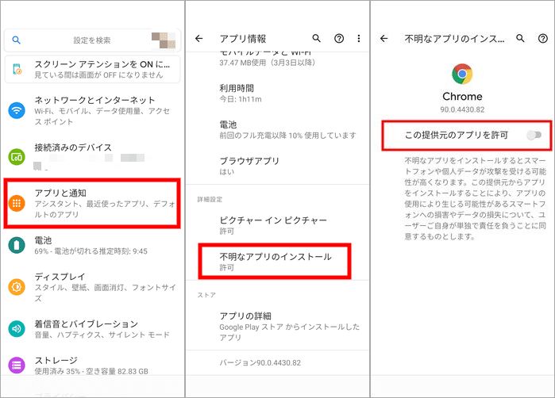The width and height of the screenshot is (555, 398).
Task: Open ストレージ settings entry
Action: tap(92, 365)
